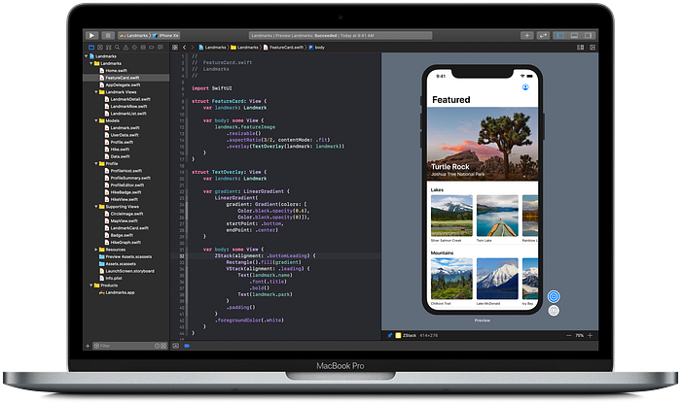Toggle source-control status filter
681x404 pixels.
163,346
